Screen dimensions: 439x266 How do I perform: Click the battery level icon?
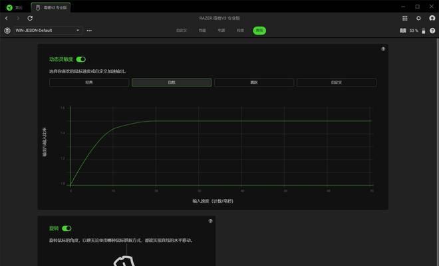pyautogui.click(x=424, y=31)
